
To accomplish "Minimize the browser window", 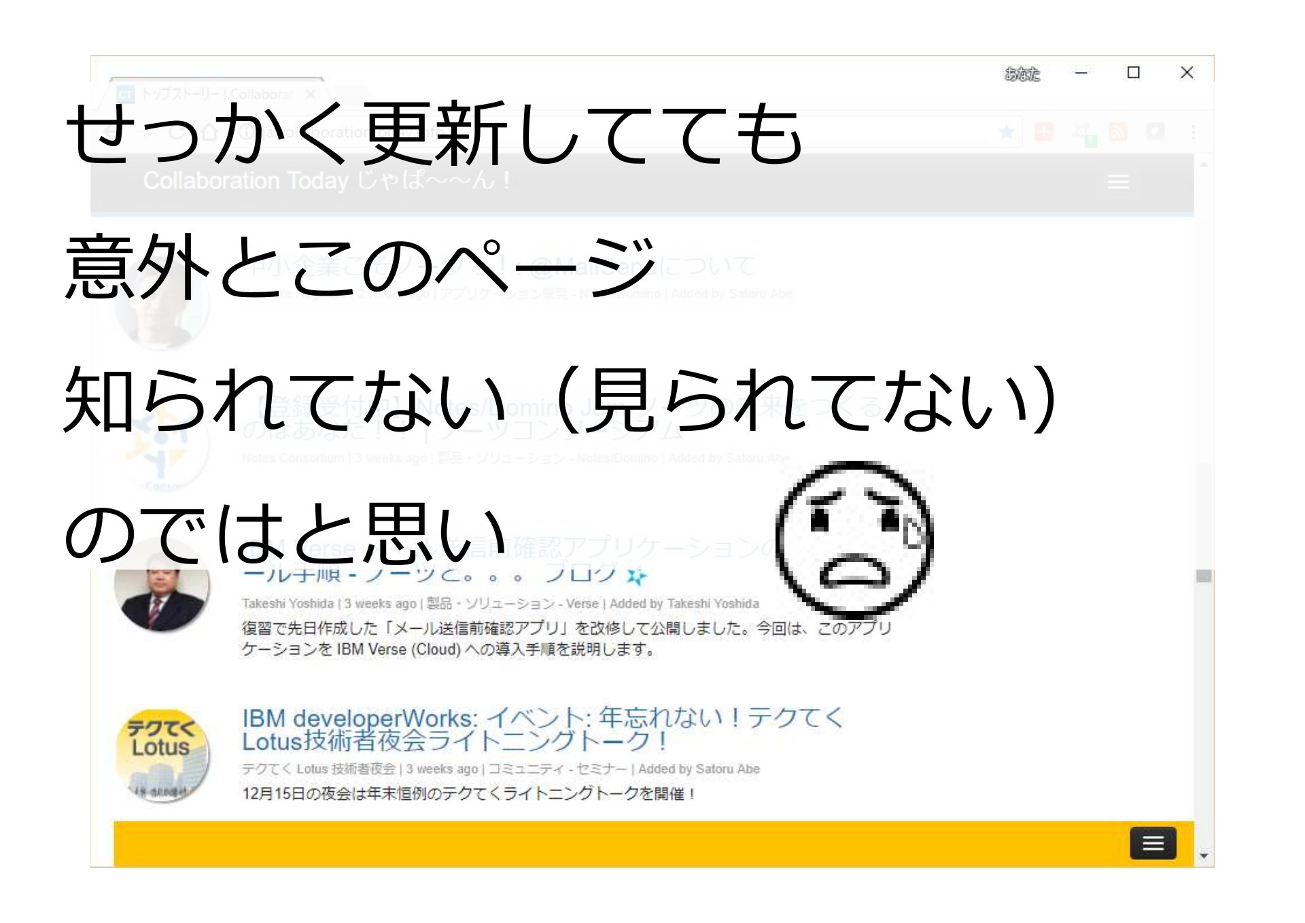I will pyautogui.click(x=1081, y=72).
